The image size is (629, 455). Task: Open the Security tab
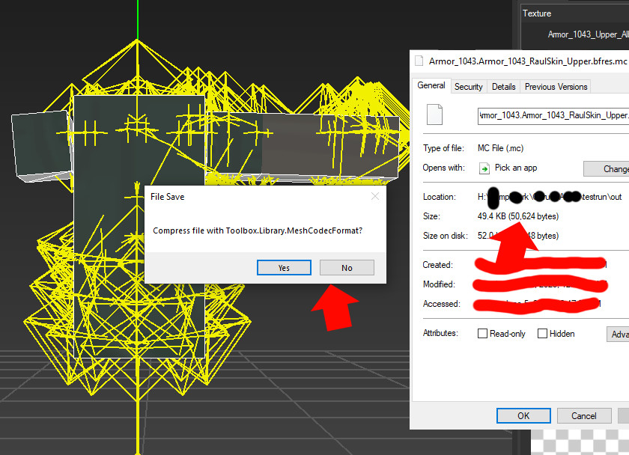click(469, 87)
